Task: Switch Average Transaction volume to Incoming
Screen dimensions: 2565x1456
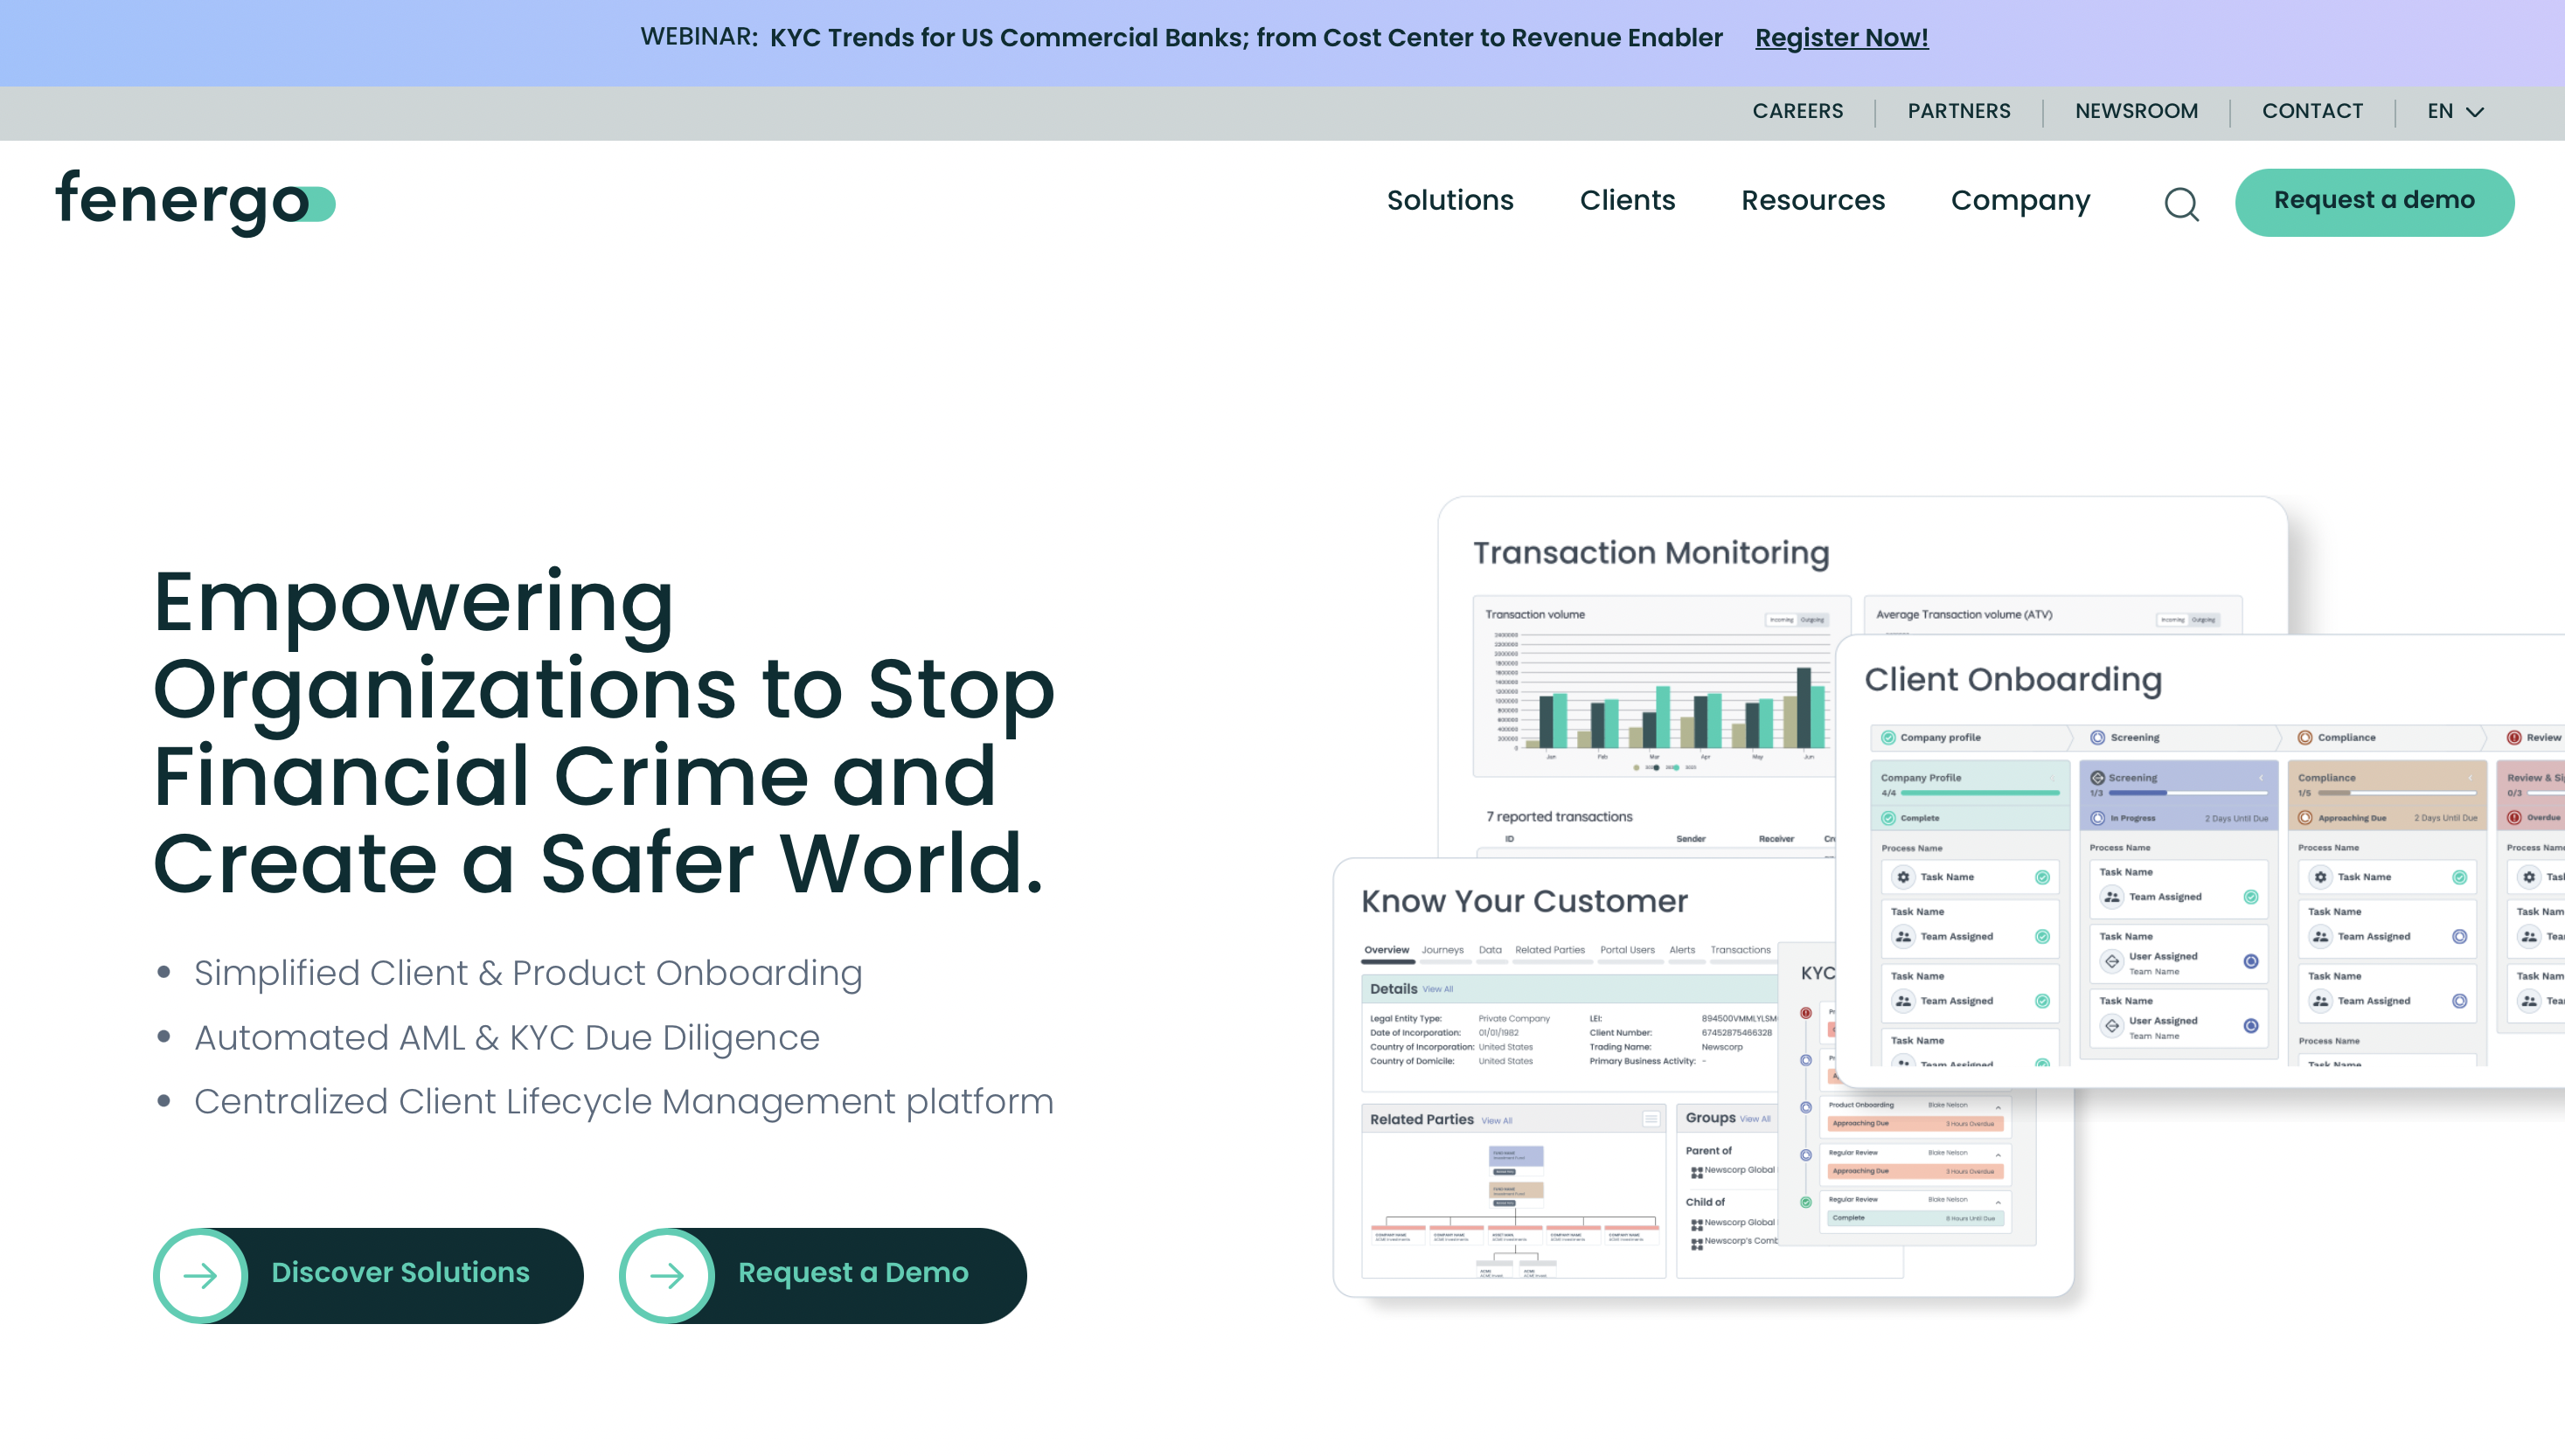Action: [2173, 618]
